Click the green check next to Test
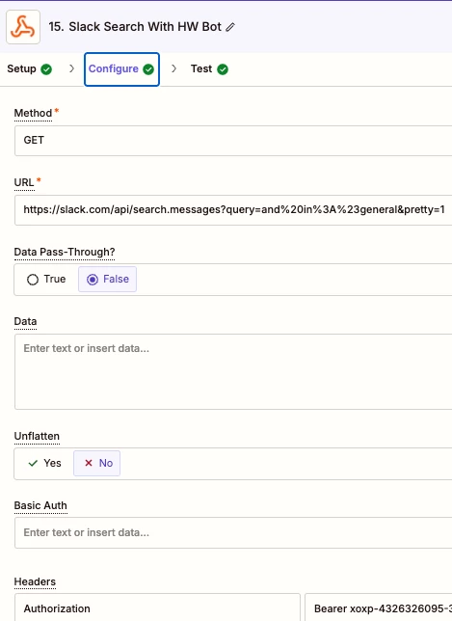 tap(223, 69)
